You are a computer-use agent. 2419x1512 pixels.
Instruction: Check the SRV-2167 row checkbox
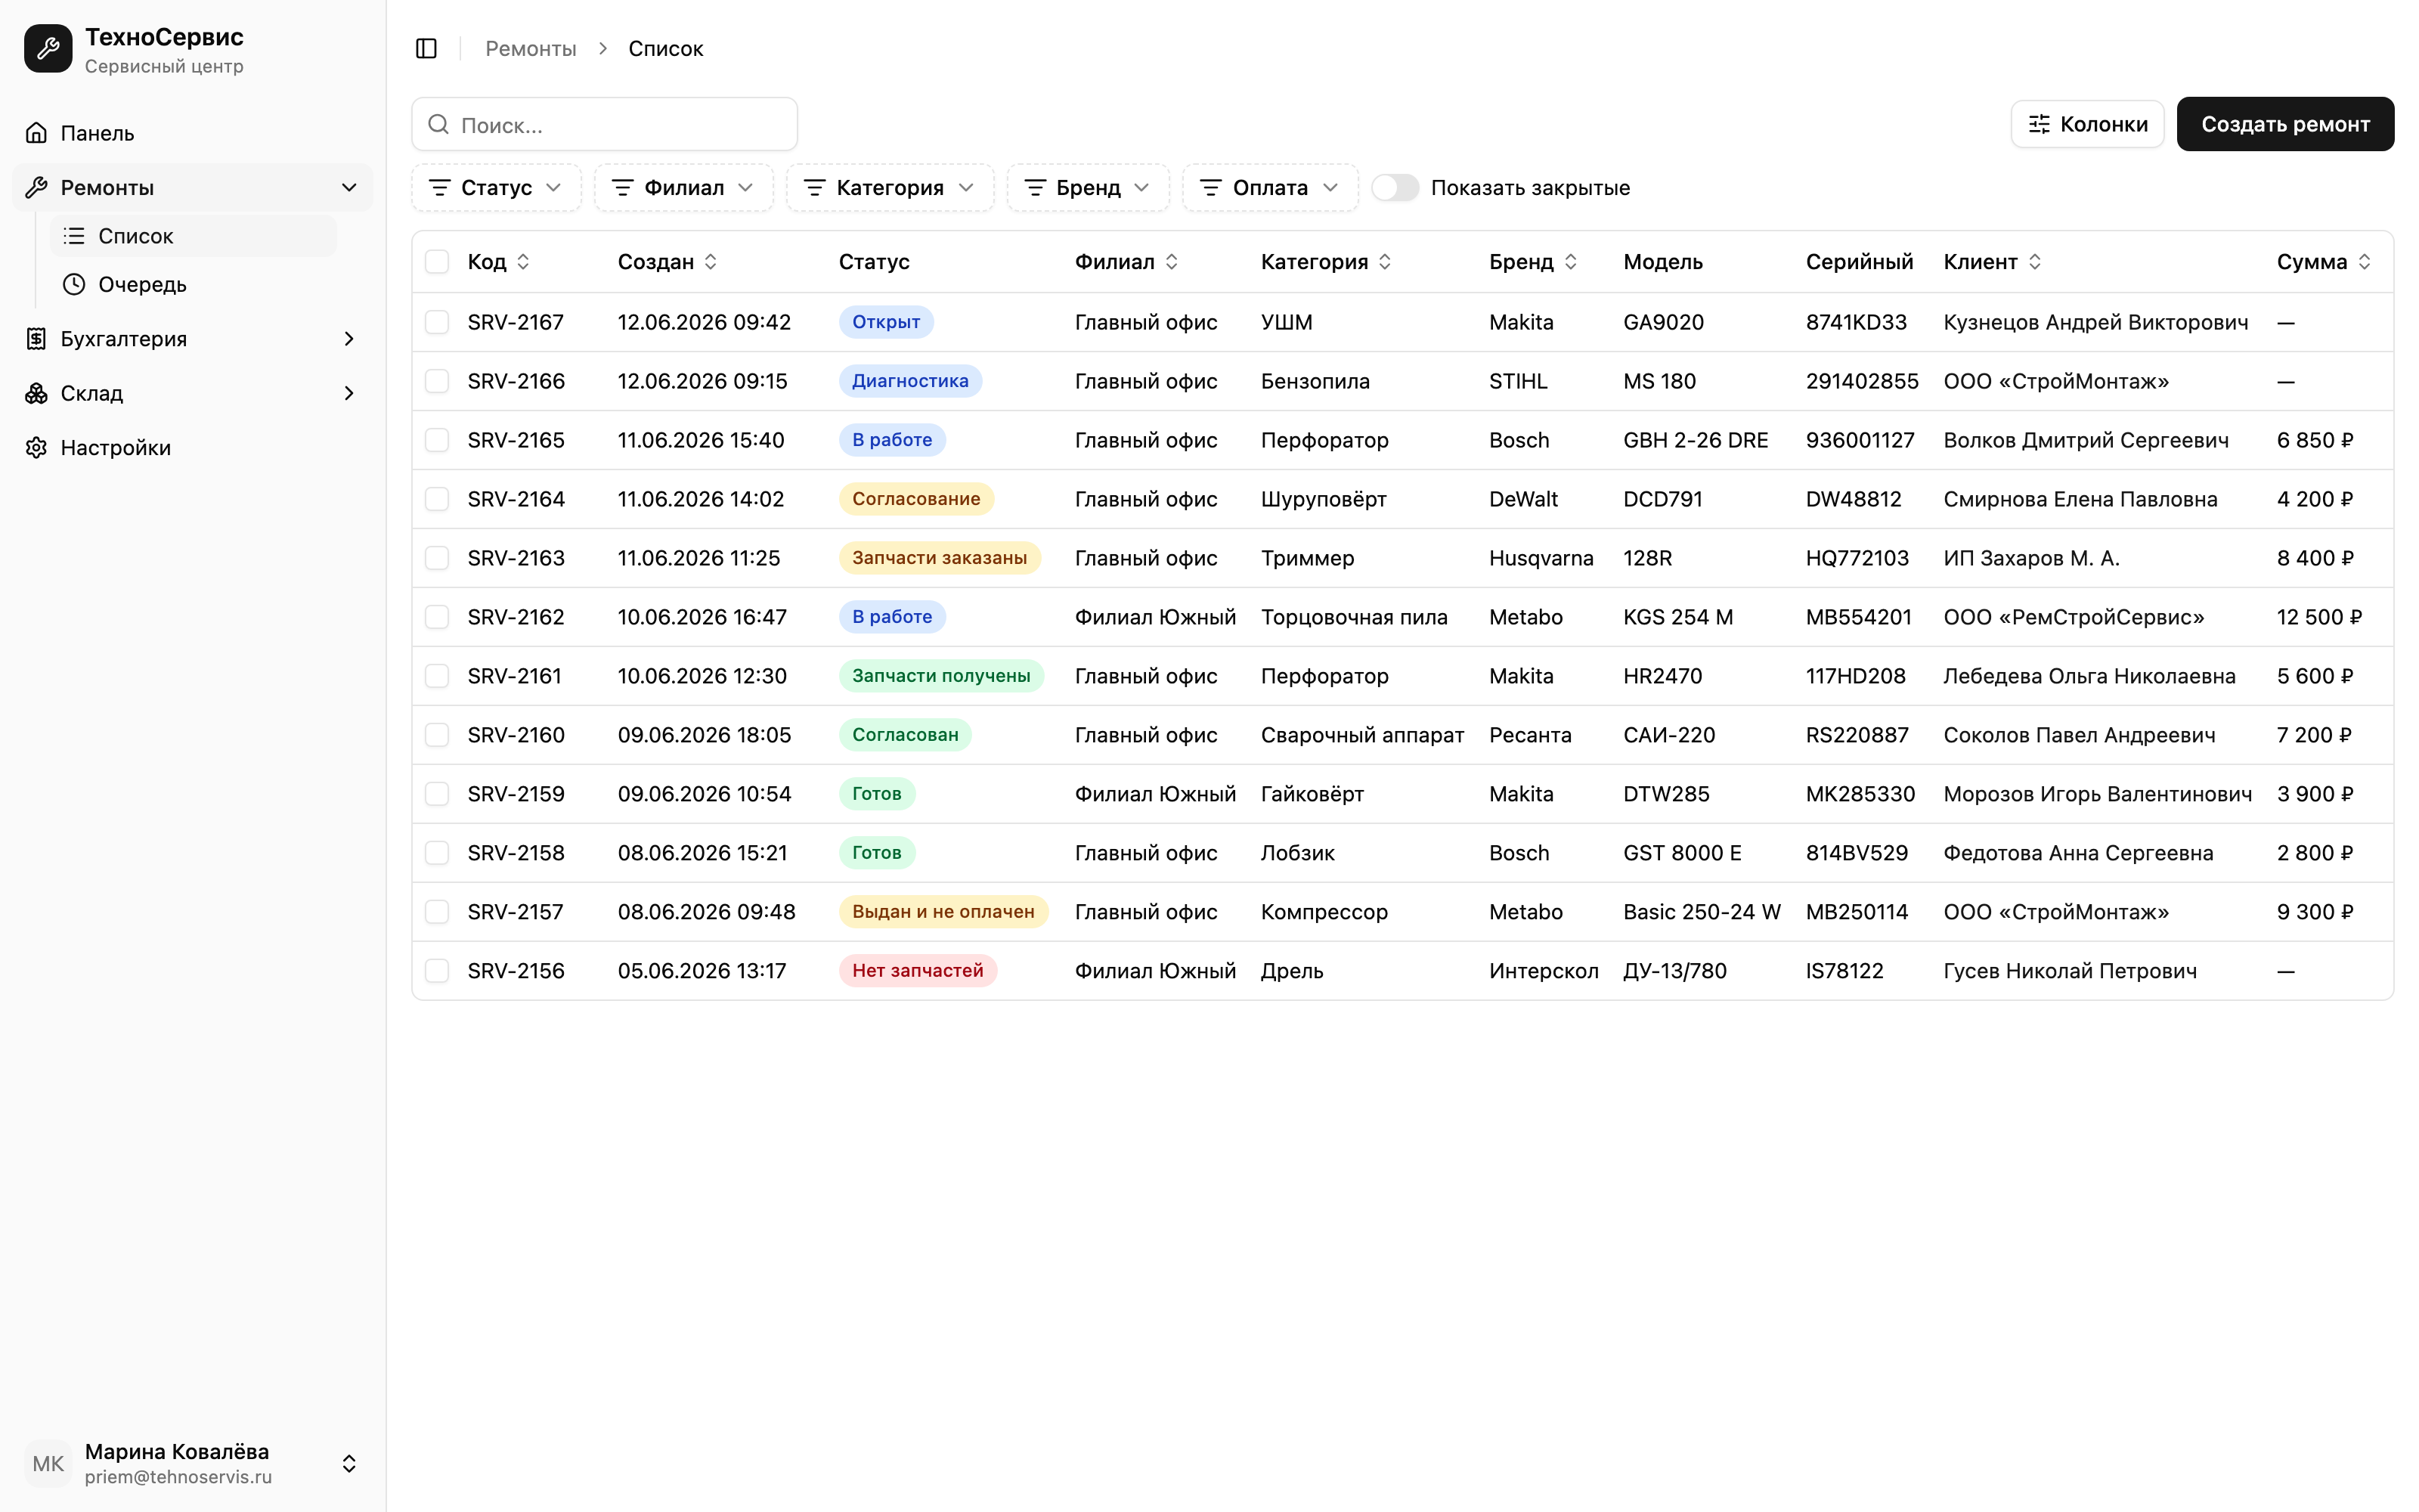(437, 322)
